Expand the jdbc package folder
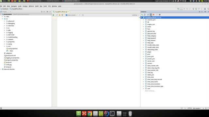 (5, 30)
